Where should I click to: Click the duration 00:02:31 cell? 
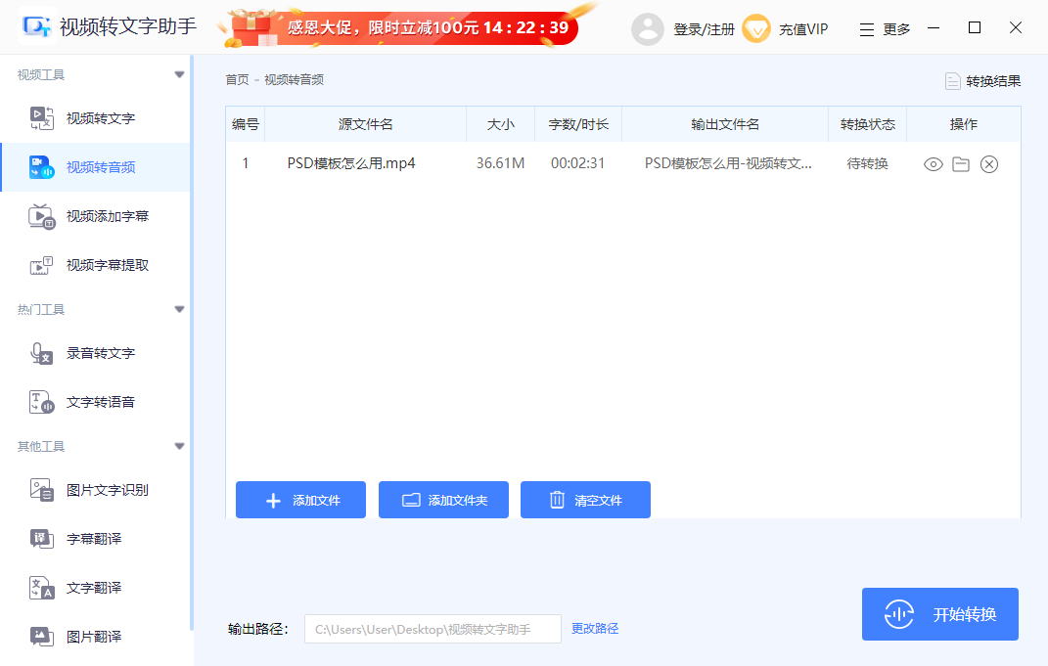(x=578, y=163)
